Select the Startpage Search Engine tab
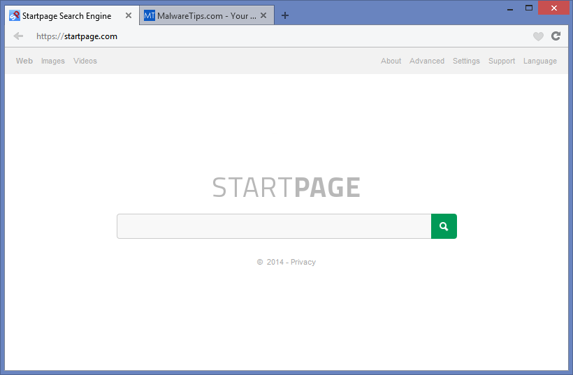 click(71, 15)
